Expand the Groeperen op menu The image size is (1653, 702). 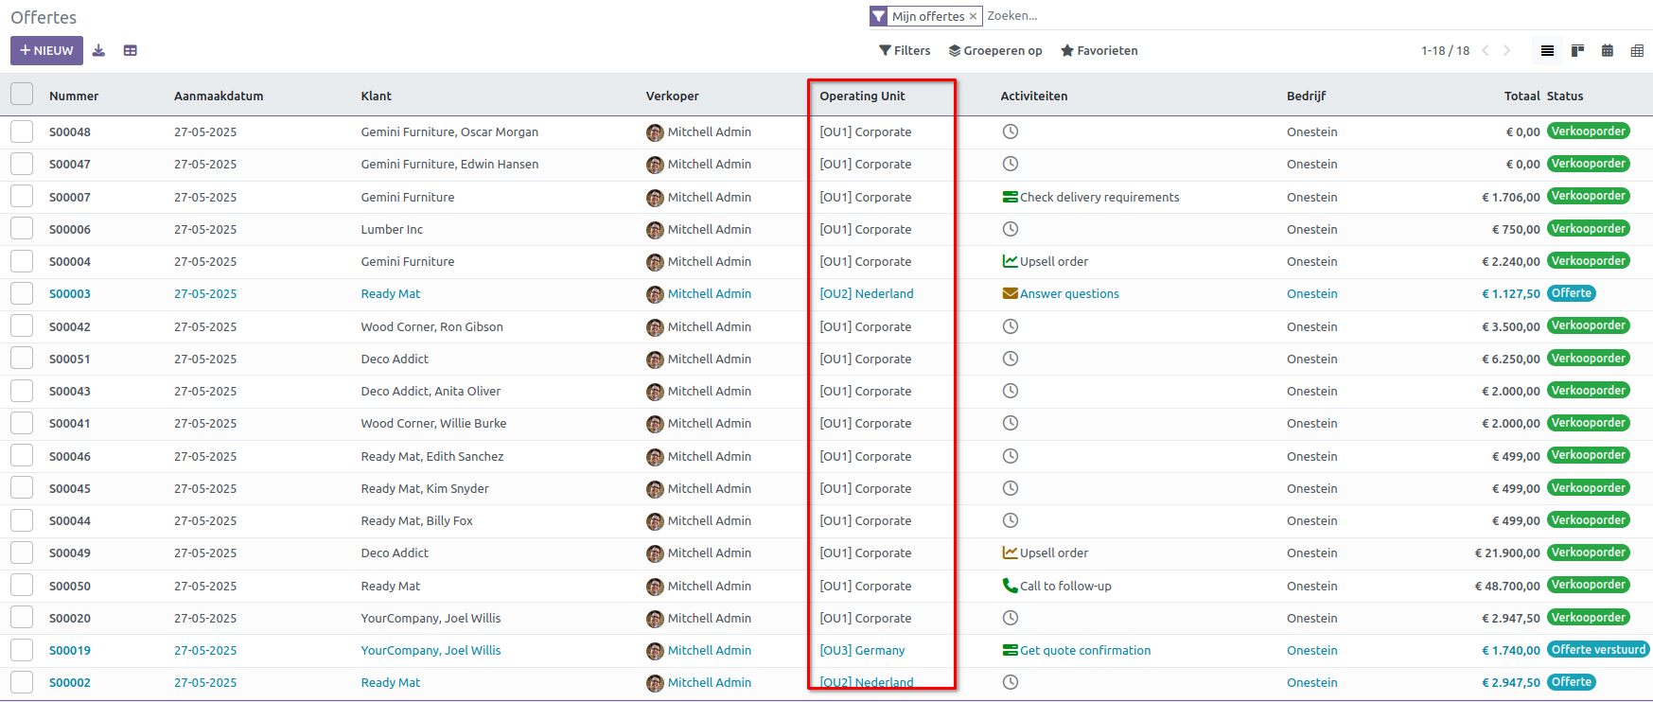tap(995, 51)
